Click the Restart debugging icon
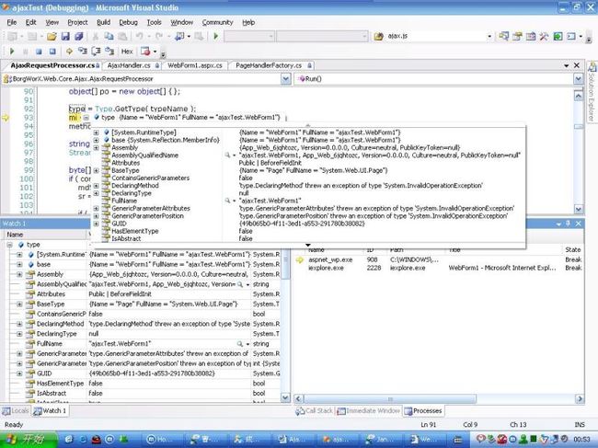This screenshot has height=448, width=598. tap(52, 52)
